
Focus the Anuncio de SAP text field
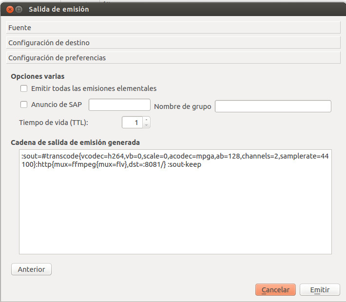[x=119, y=105]
